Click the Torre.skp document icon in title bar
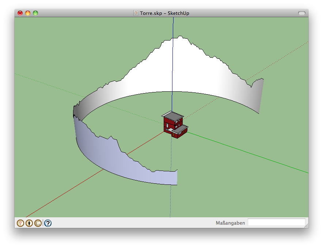 [x=136, y=13]
